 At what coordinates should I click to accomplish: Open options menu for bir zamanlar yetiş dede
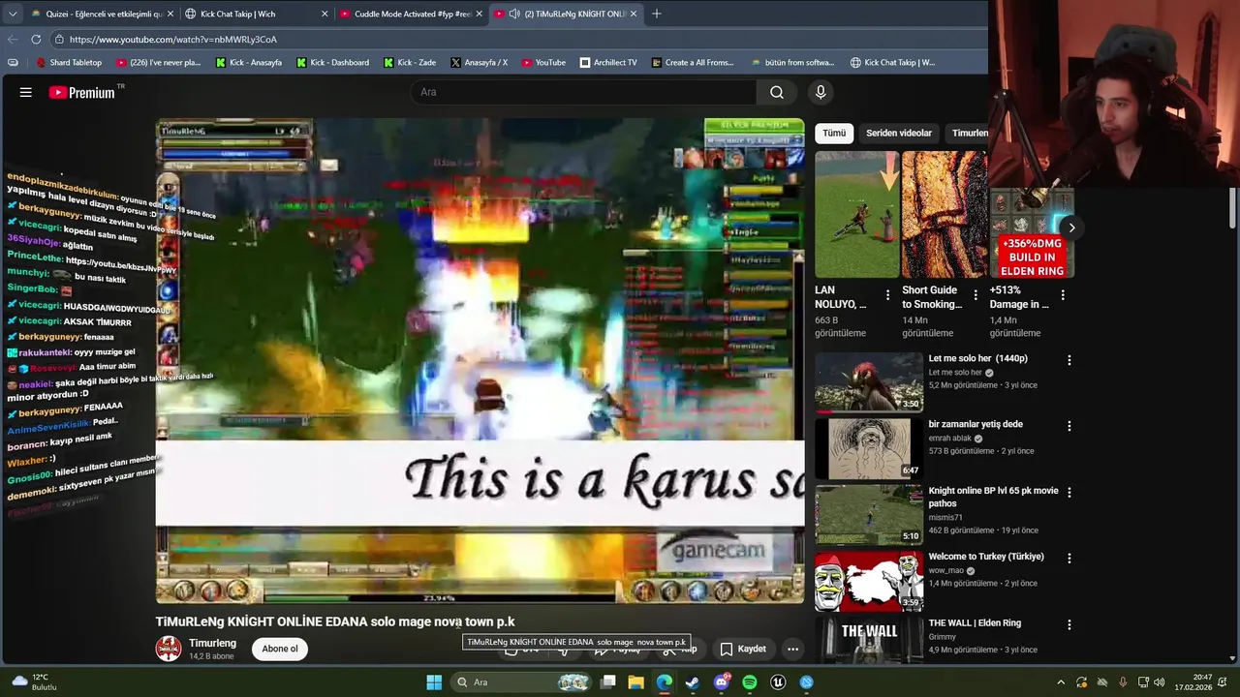1069,426
